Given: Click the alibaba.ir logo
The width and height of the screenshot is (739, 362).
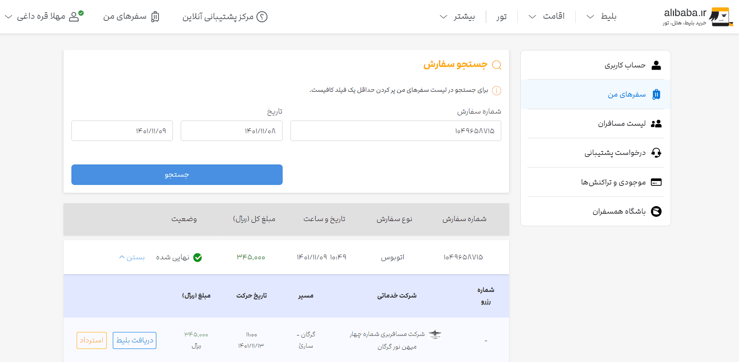Looking at the screenshot, I should (x=698, y=17).
